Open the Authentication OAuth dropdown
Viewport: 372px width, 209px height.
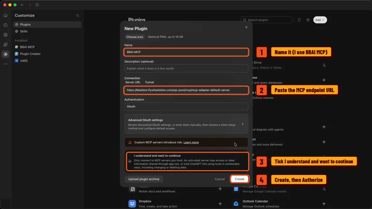[x=186, y=107]
